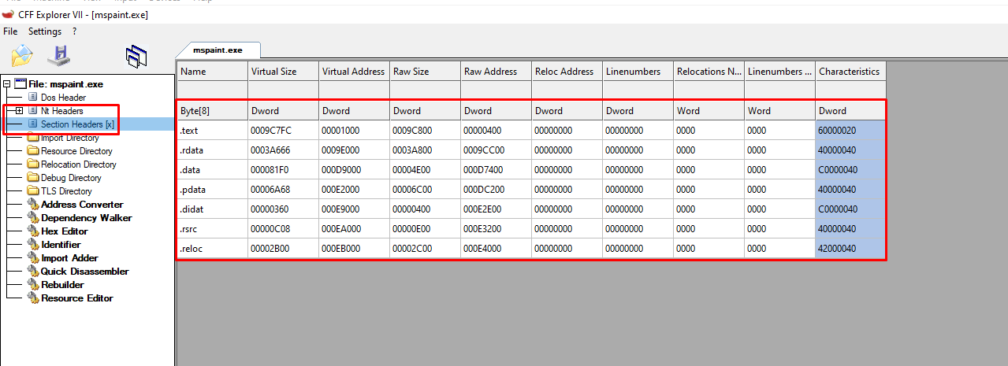The image size is (1008, 366).
Task: Select the .text section row
Action: click(531, 130)
